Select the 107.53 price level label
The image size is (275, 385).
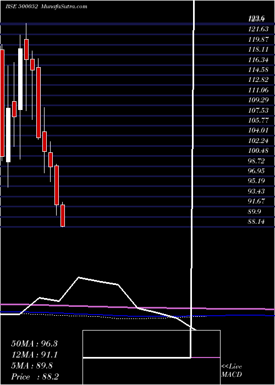(258, 110)
